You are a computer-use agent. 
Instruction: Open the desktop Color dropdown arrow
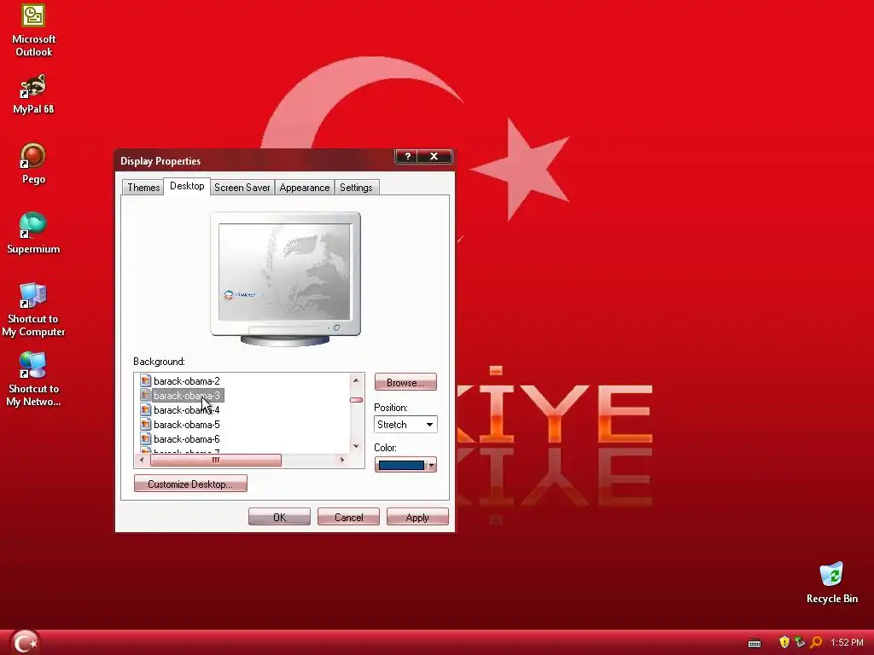click(431, 465)
